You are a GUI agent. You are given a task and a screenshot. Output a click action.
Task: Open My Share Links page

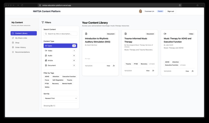(21, 38)
